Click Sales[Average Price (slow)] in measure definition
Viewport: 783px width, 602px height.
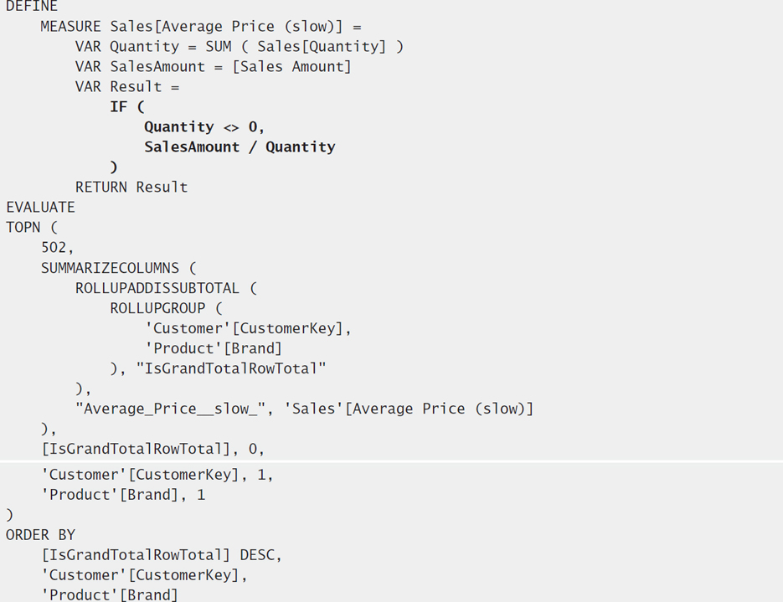pyautogui.click(x=227, y=27)
